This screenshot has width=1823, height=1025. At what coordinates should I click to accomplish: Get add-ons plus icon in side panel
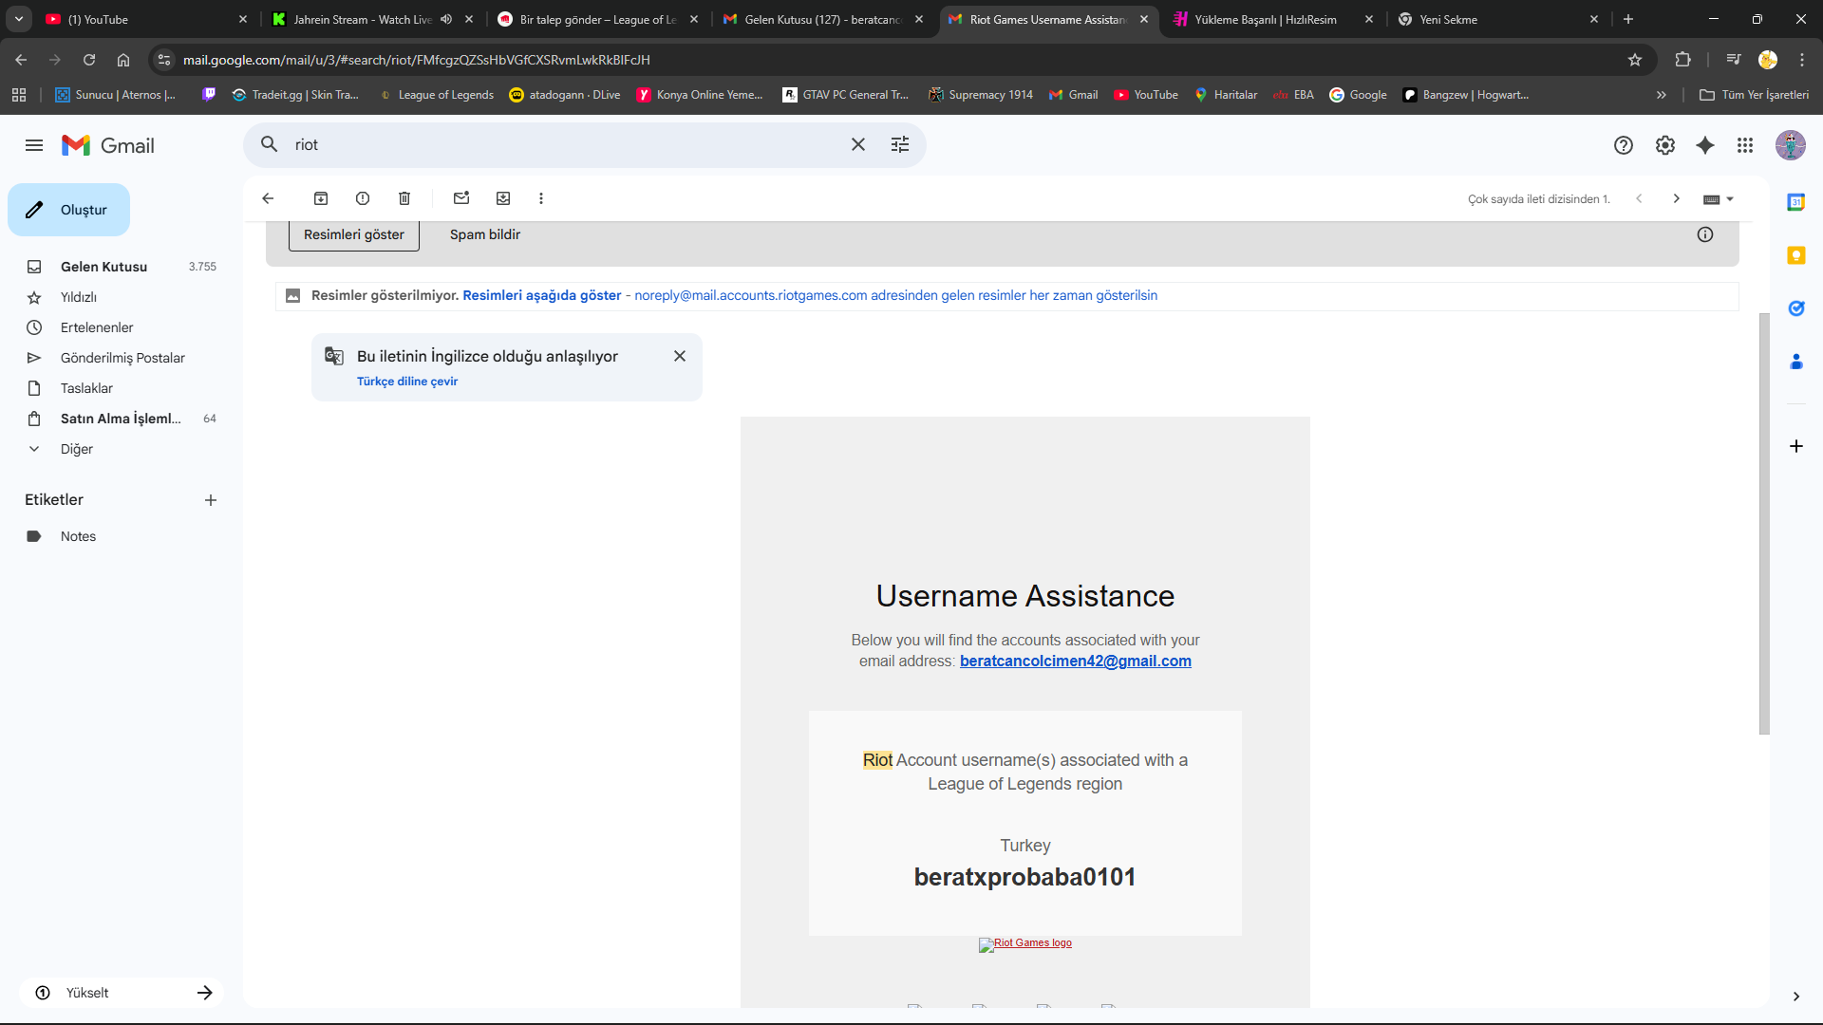point(1796,446)
